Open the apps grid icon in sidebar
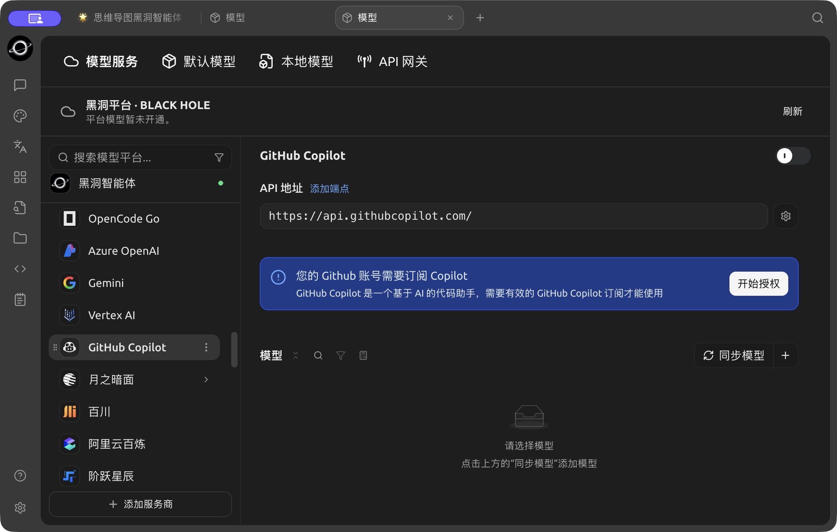 (20, 177)
